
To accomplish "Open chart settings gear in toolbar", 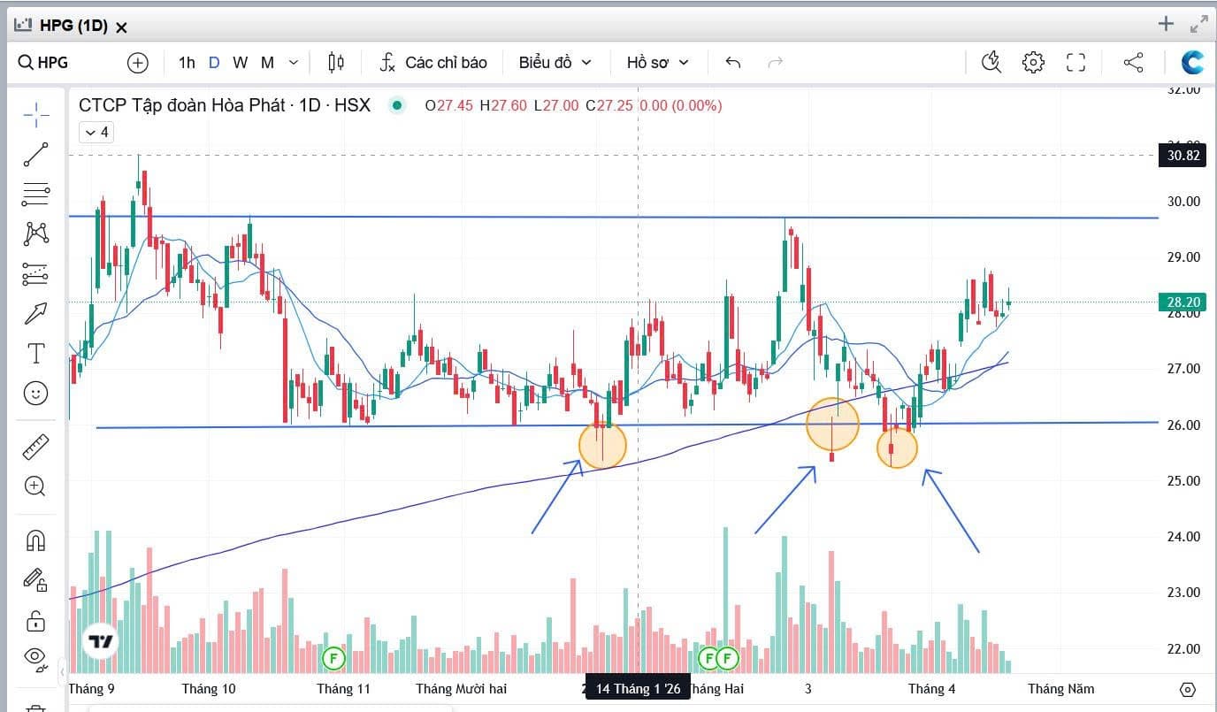I will tap(1033, 63).
